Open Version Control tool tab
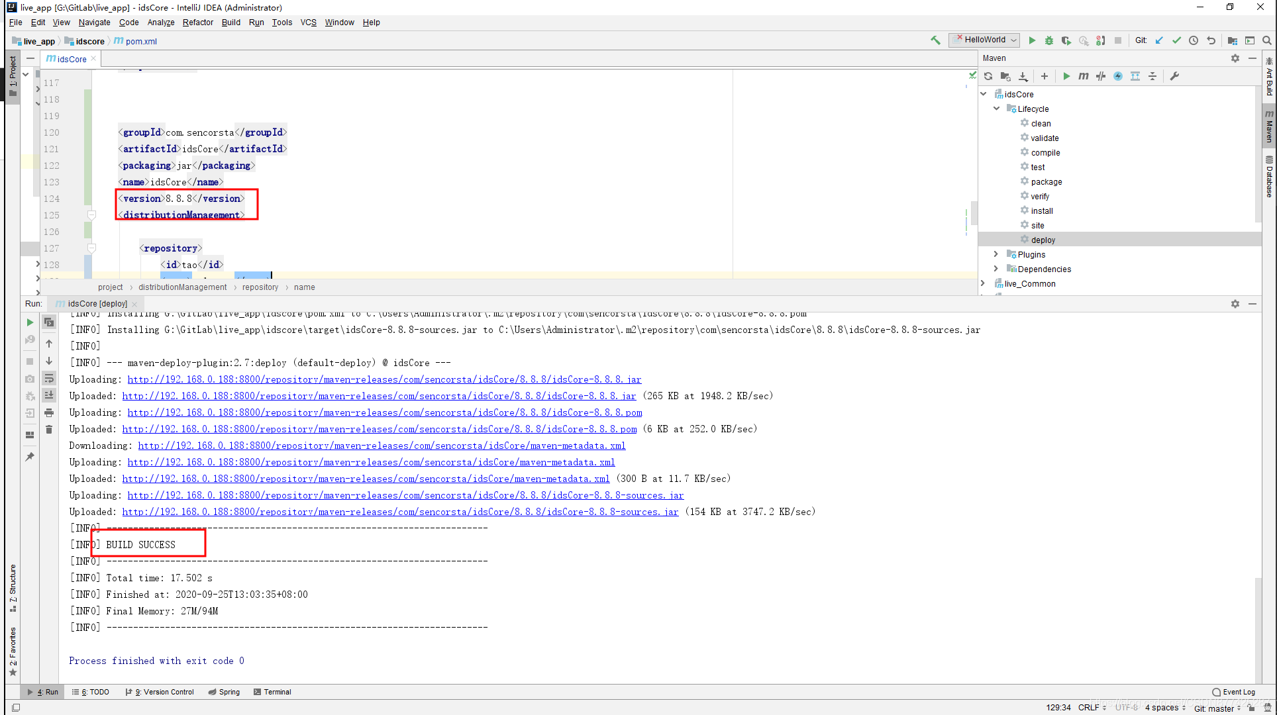 [160, 692]
